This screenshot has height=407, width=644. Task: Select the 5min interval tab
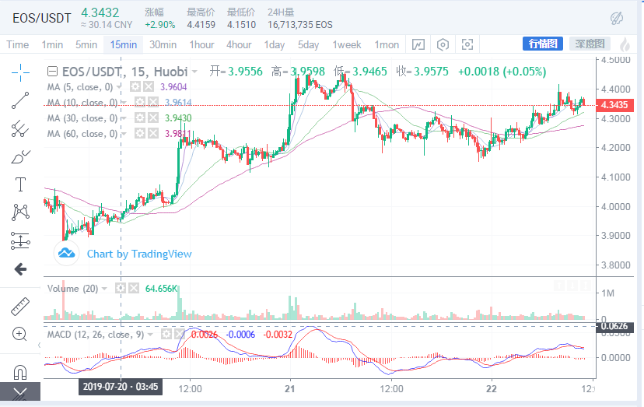coord(86,44)
